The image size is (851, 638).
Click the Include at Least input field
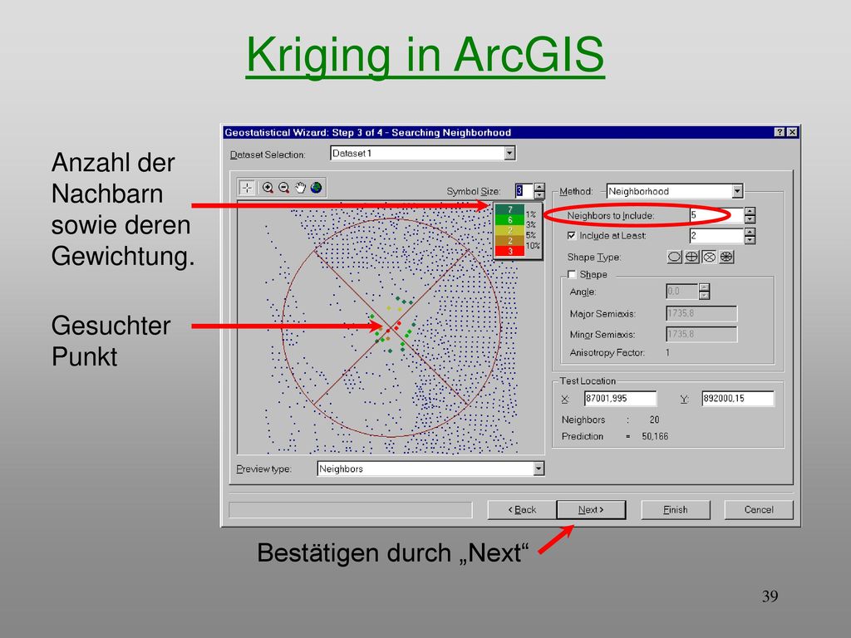coord(716,236)
